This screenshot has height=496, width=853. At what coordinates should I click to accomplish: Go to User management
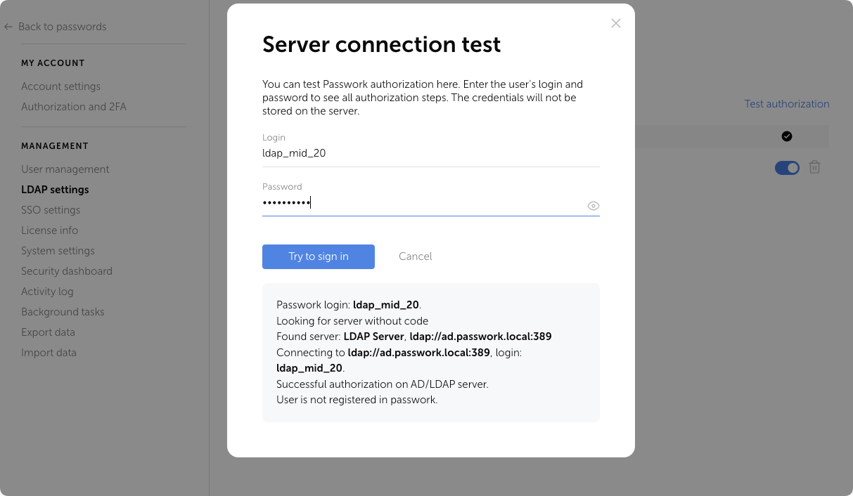click(x=65, y=169)
